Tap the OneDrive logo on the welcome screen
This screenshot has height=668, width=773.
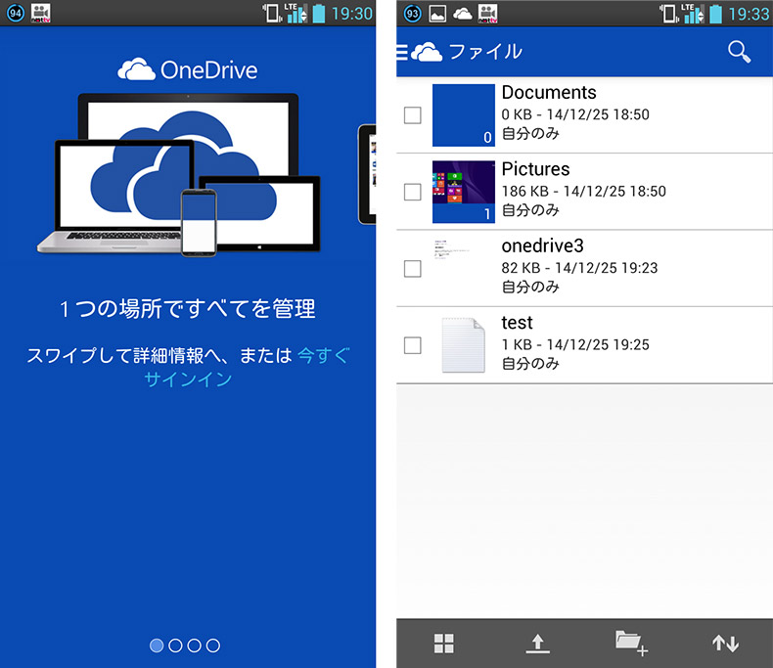pos(187,69)
